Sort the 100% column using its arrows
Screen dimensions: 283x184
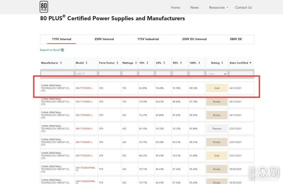[199, 63]
